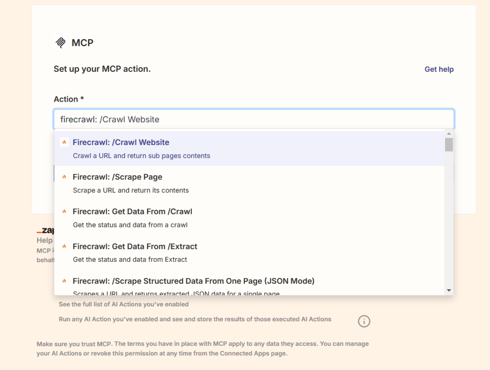The height and width of the screenshot is (370, 490).
Task: Click the dropdown scrollbar up arrow
Action: point(449,134)
